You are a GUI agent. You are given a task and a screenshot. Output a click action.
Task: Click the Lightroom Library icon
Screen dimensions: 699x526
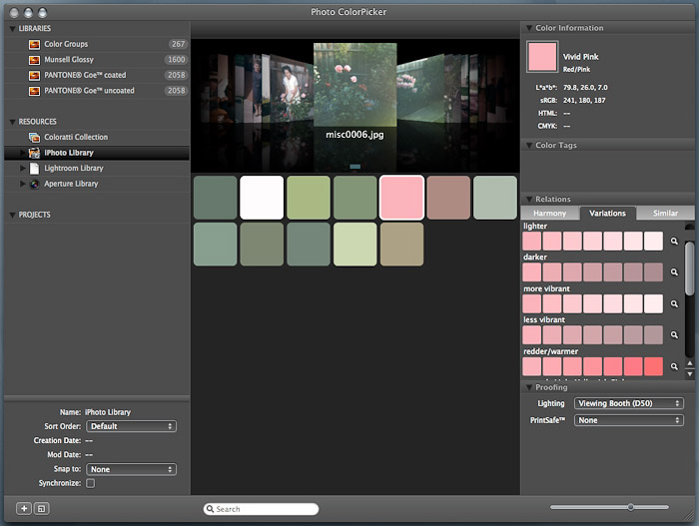(34, 169)
